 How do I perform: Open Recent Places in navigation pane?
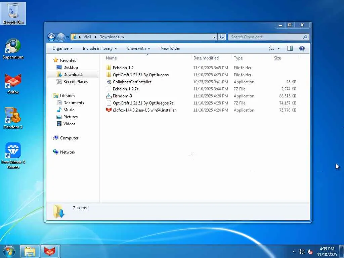click(x=76, y=82)
